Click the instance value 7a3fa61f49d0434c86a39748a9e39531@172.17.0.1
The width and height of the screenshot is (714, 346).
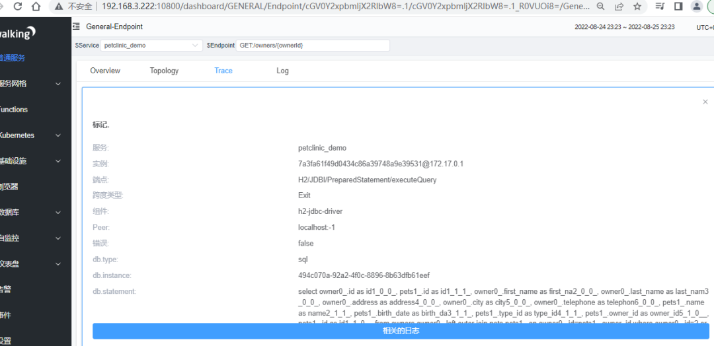(x=381, y=164)
